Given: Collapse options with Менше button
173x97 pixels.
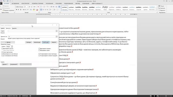Looking at the screenshot, I should click(x=8, y=42).
